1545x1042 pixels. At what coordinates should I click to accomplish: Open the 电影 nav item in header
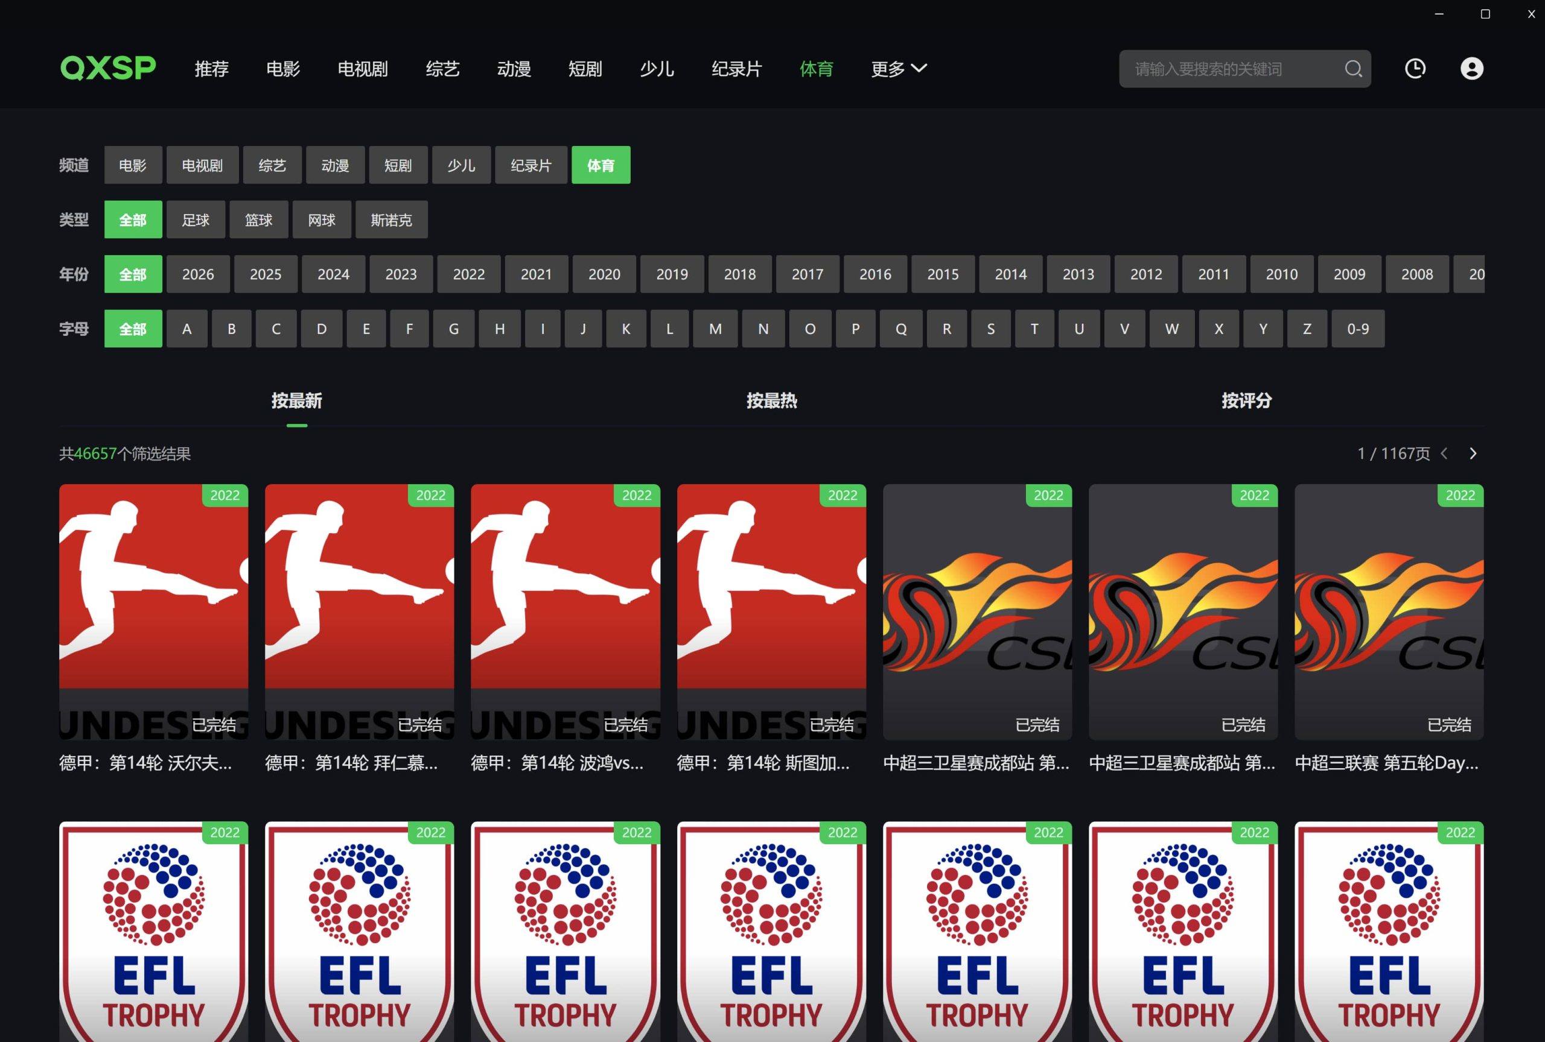click(283, 68)
